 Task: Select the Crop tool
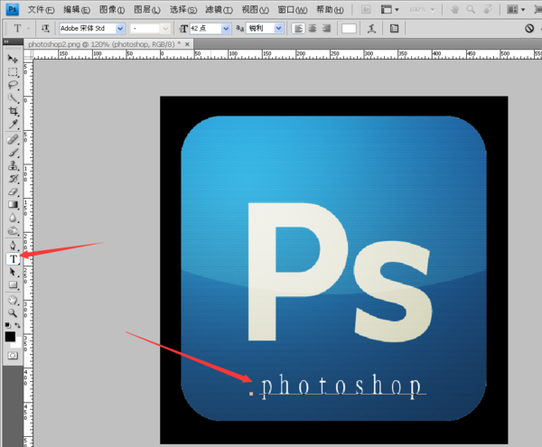click(x=13, y=111)
